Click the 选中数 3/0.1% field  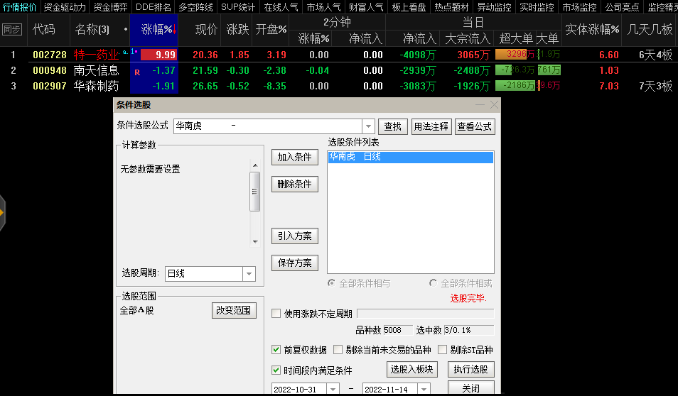[x=469, y=330]
